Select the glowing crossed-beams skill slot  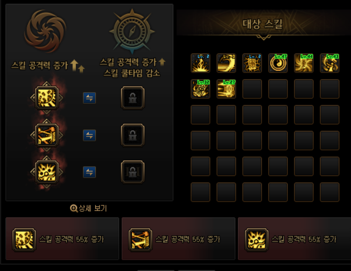46,135
